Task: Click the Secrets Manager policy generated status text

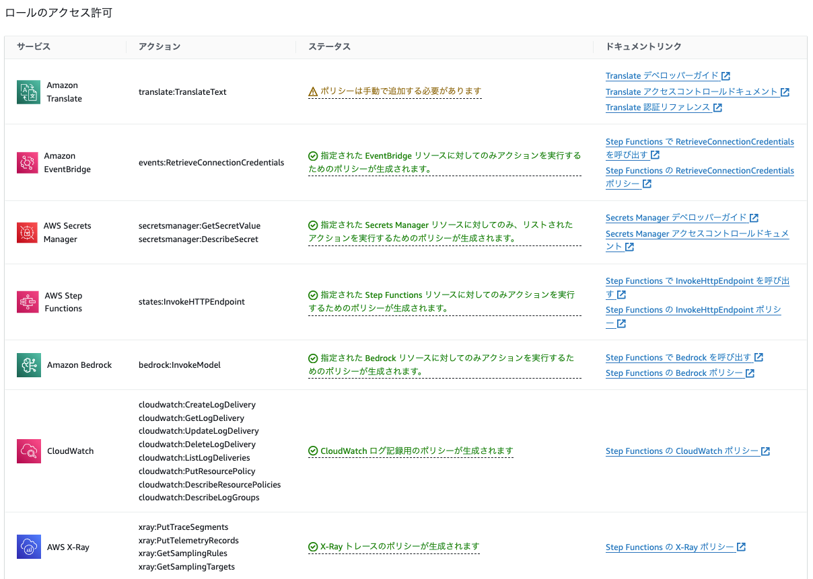Action: coord(445,232)
